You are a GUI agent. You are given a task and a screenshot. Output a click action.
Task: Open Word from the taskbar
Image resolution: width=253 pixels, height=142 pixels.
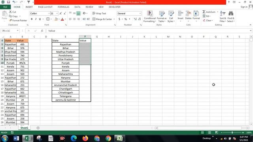click(x=16, y=138)
